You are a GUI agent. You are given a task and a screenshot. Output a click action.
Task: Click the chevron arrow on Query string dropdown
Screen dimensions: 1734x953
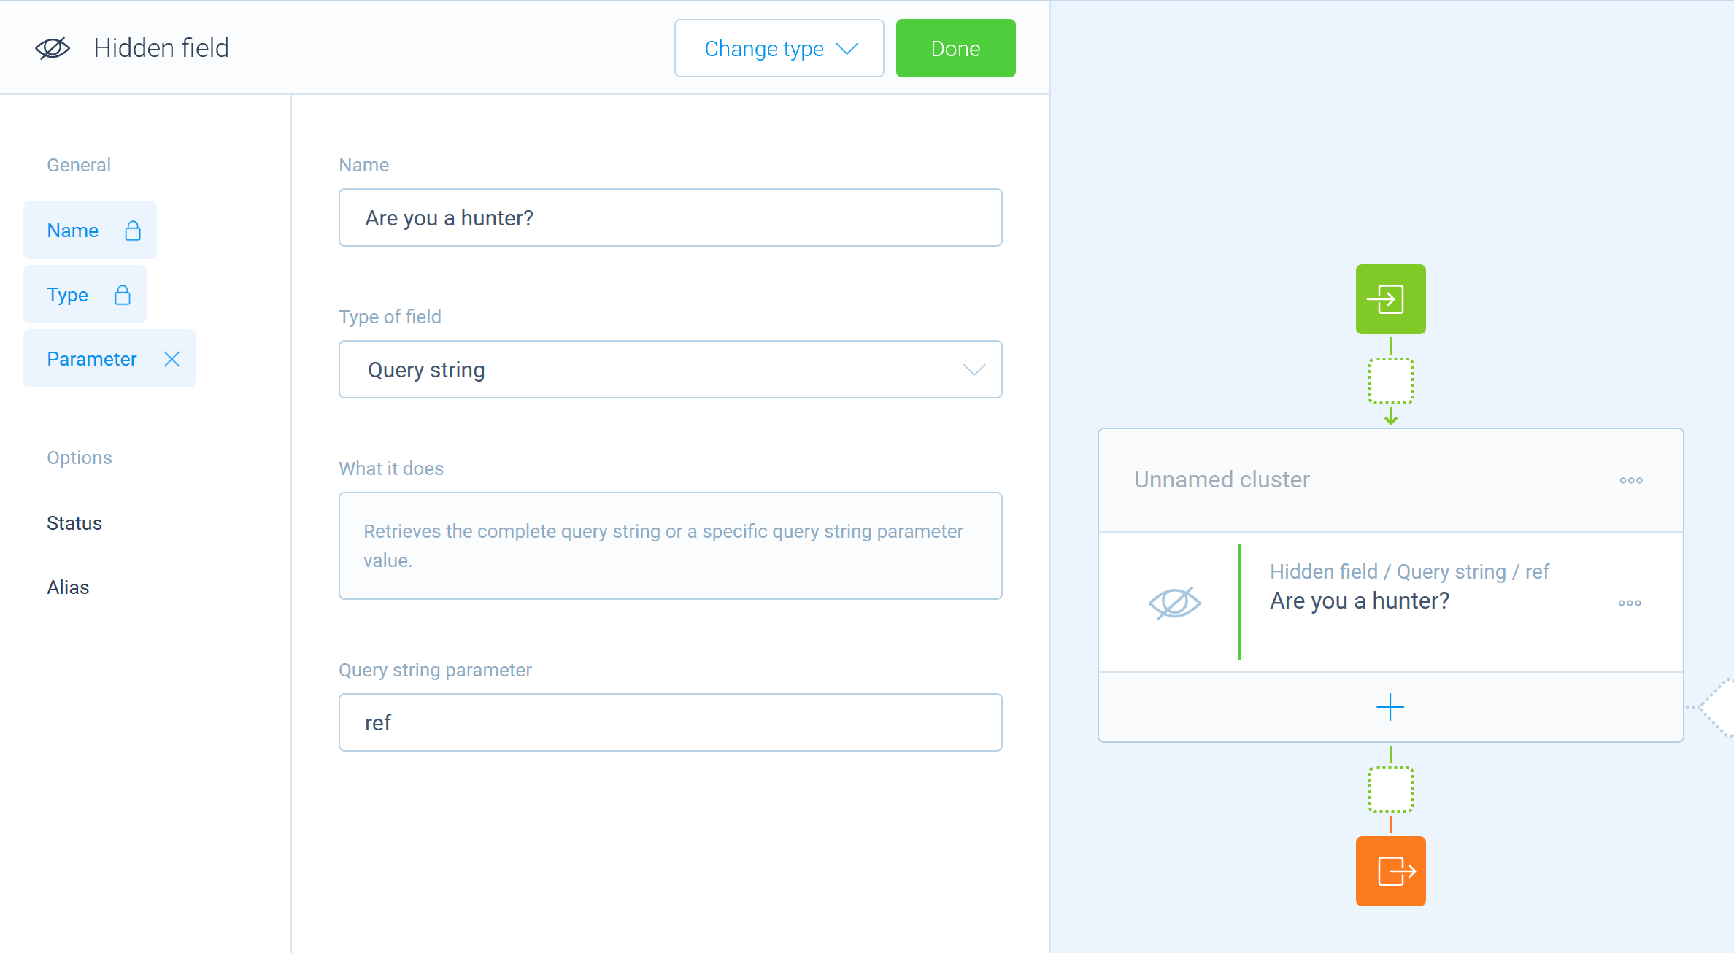pos(974,370)
